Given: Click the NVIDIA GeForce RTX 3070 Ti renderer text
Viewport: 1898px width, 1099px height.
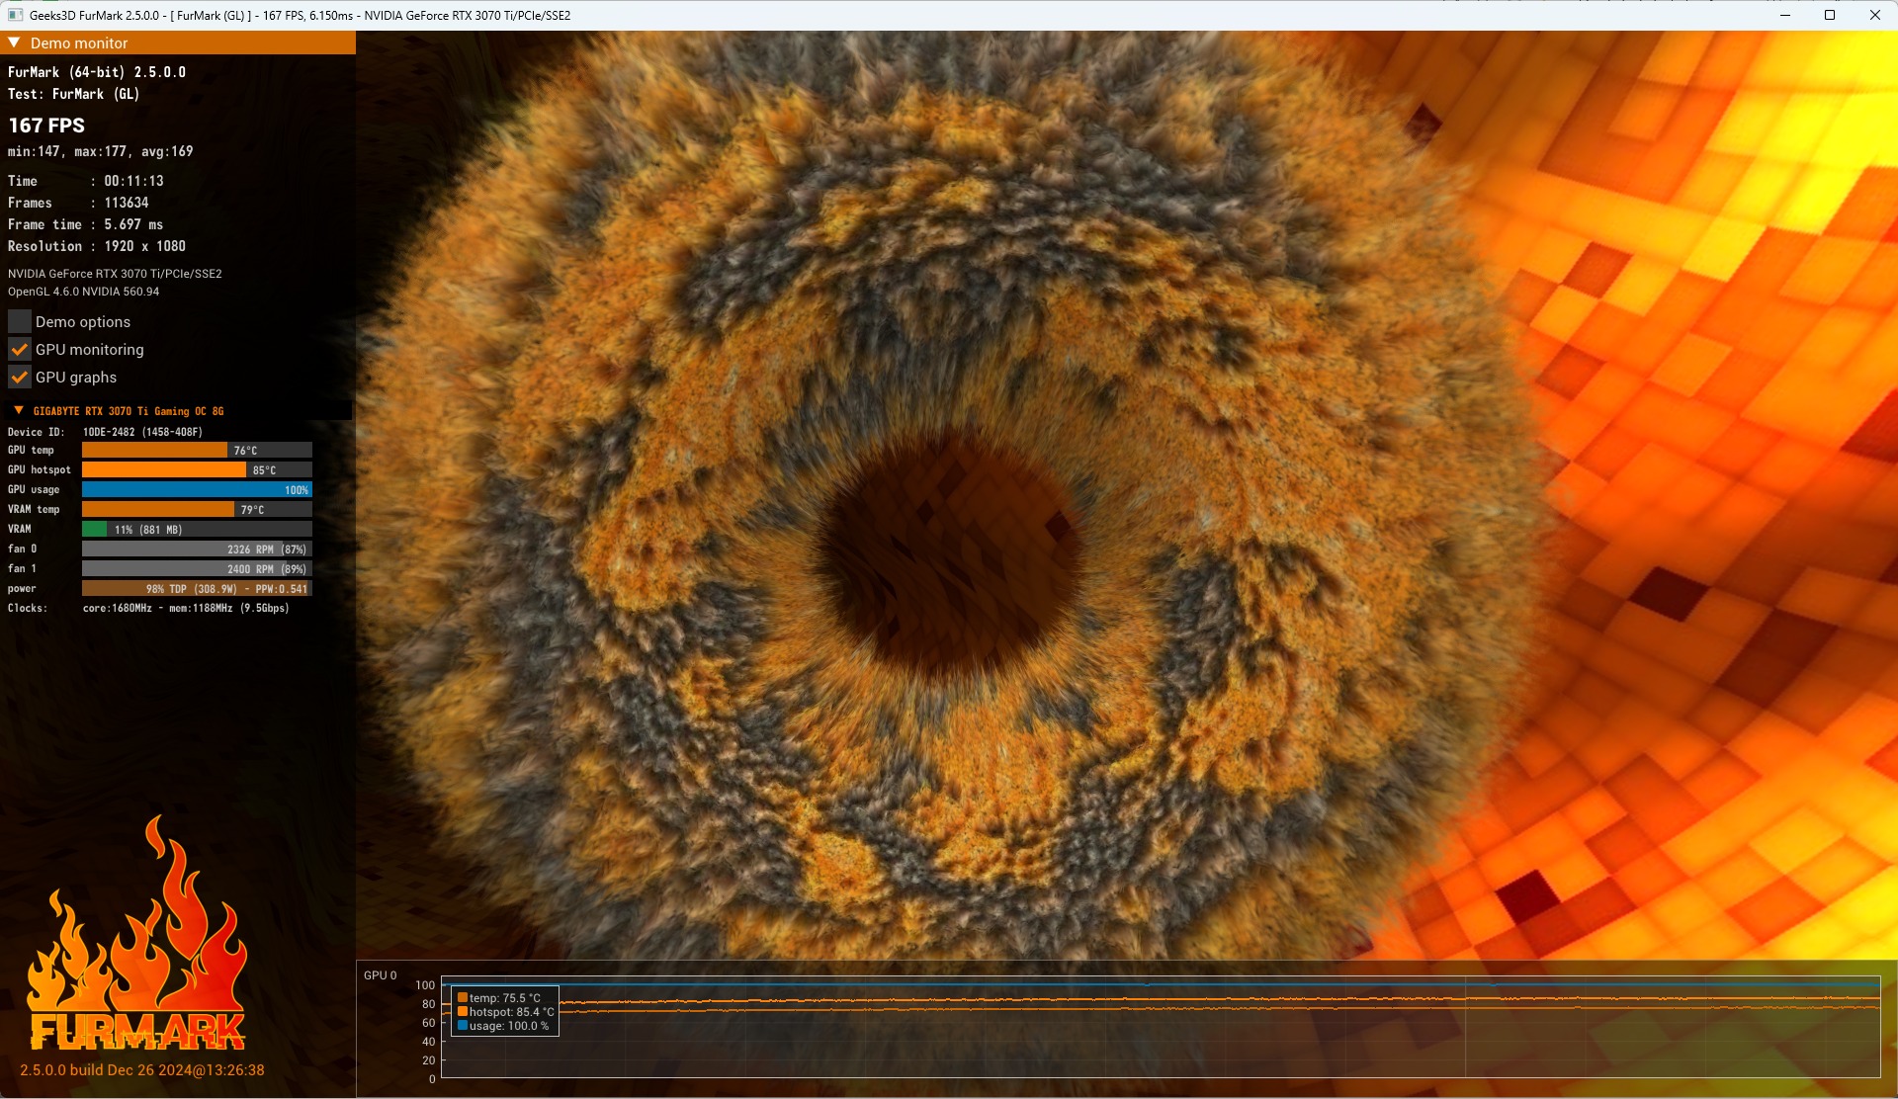Looking at the screenshot, I should [115, 274].
